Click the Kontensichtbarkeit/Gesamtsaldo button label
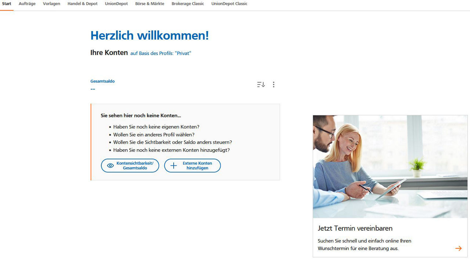Viewport: 470px width, 260px height. point(135,166)
